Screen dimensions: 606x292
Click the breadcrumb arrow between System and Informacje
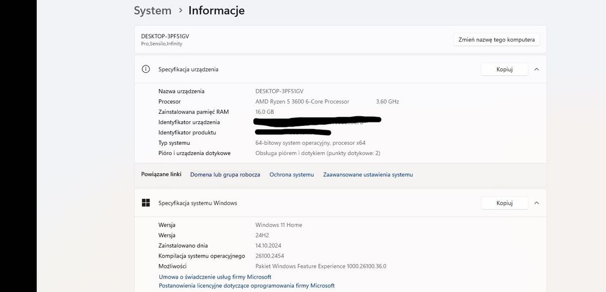click(x=180, y=11)
